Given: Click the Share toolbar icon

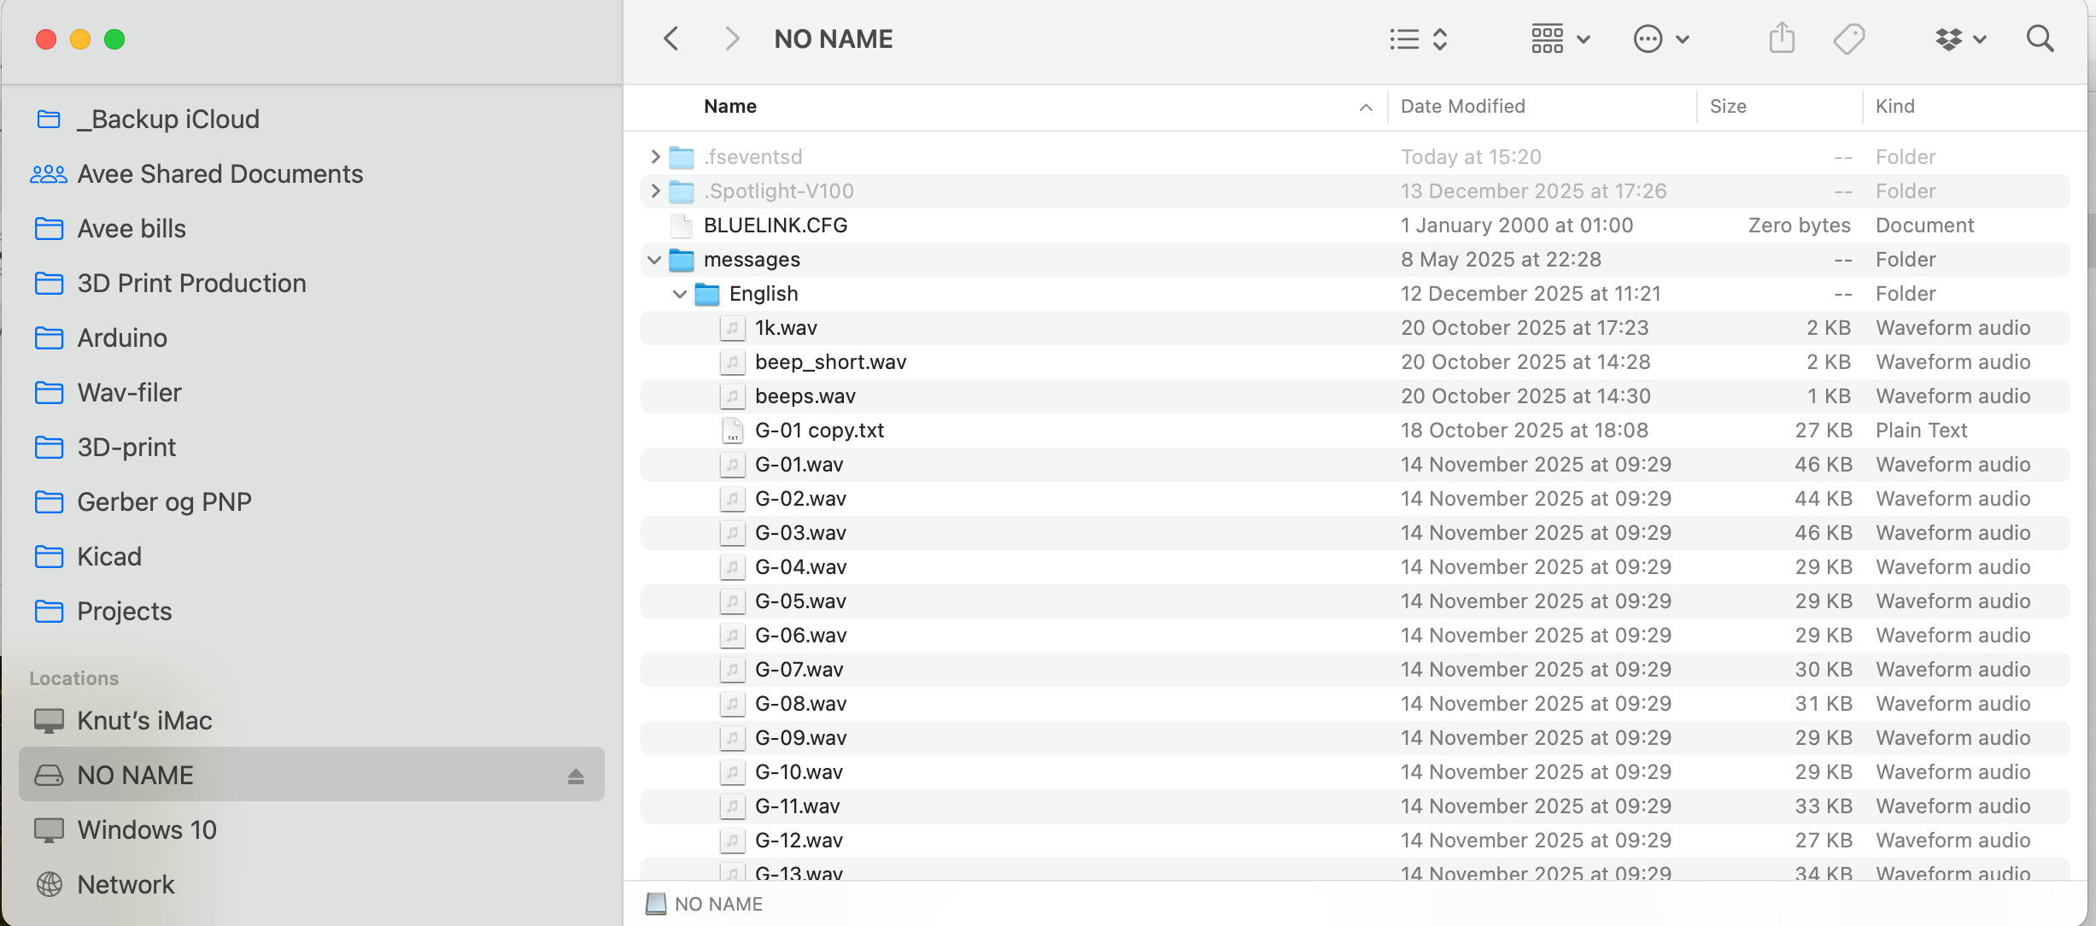Looking at the screenshot, I should click(x=1782, y=38).
